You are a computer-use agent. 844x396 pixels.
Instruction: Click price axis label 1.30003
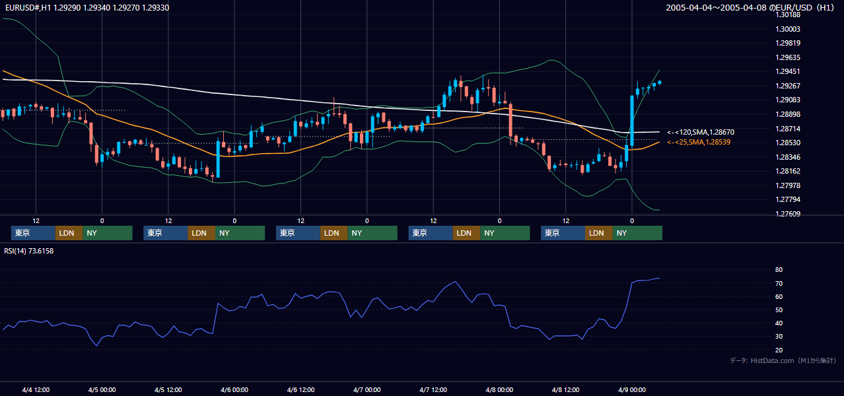[x=788, y=29]
